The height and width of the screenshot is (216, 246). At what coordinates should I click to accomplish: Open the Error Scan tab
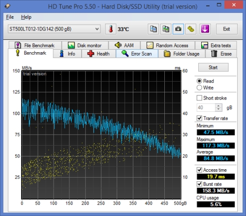pos(137,54)
